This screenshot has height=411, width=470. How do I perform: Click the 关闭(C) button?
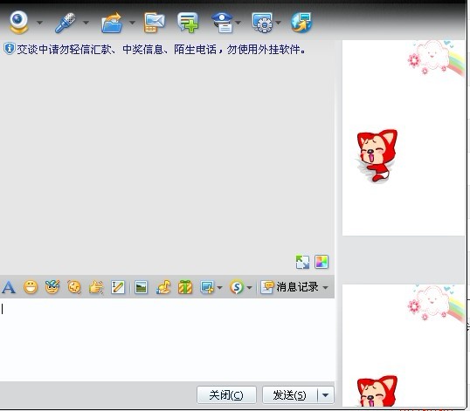coord(226,395)
